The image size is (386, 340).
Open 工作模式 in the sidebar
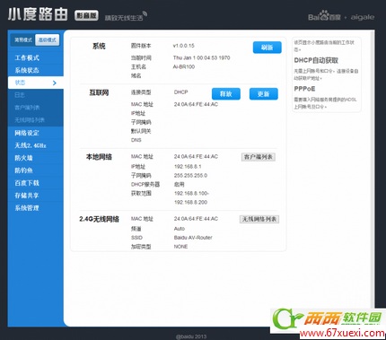(x=27, y=57)
